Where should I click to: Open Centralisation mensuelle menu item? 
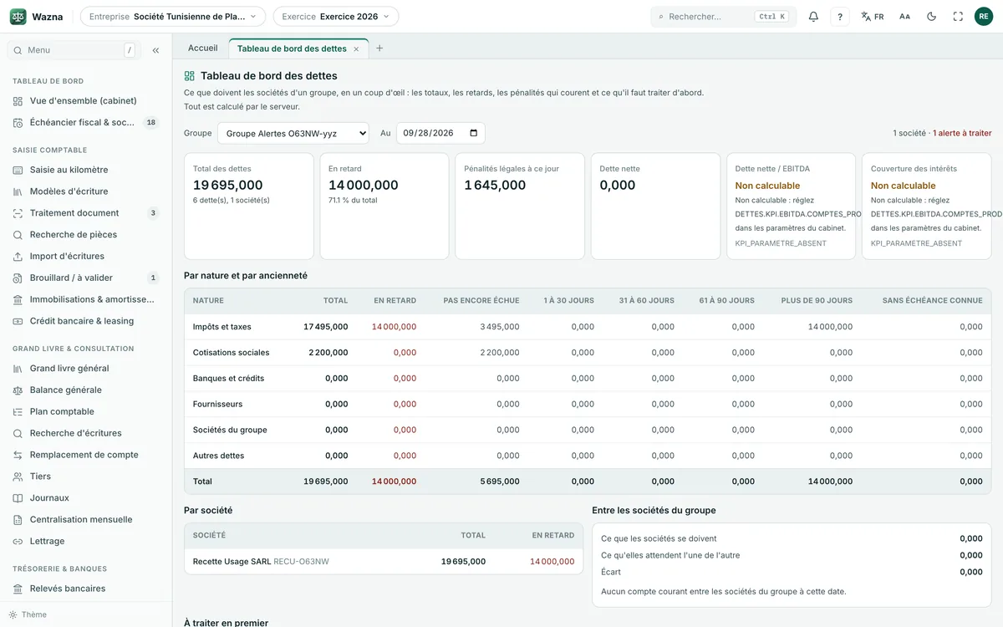[85, 520]
